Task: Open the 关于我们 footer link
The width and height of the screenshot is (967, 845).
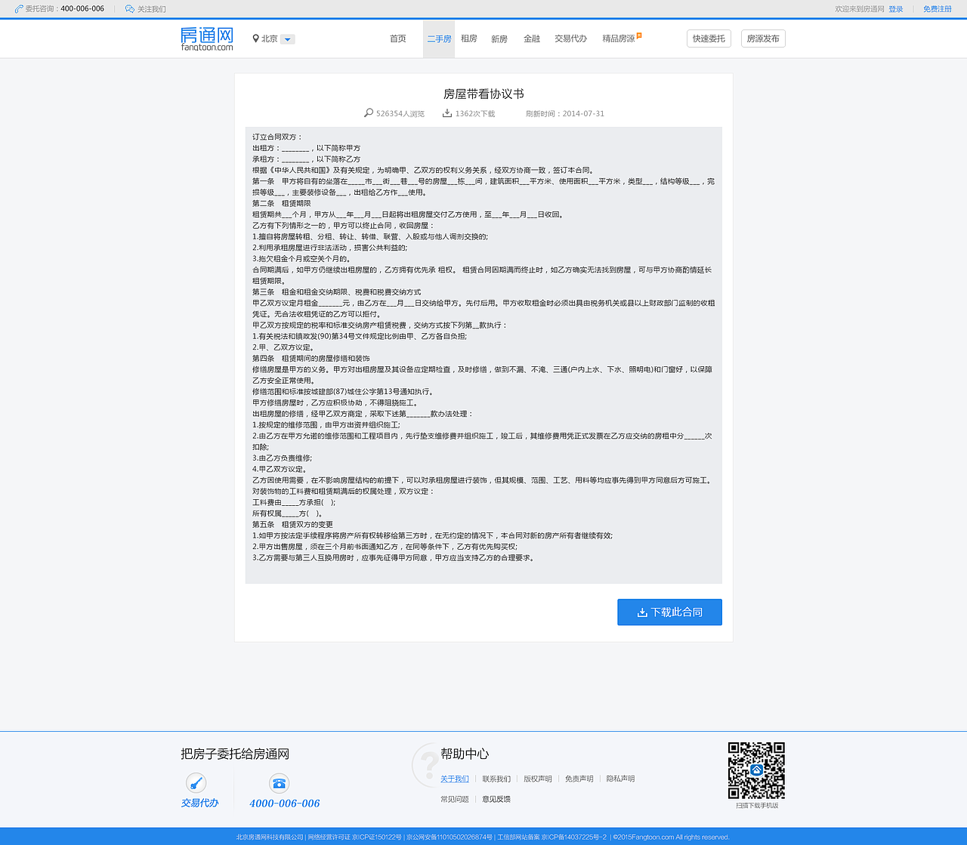Action: [x=455, y=779]
